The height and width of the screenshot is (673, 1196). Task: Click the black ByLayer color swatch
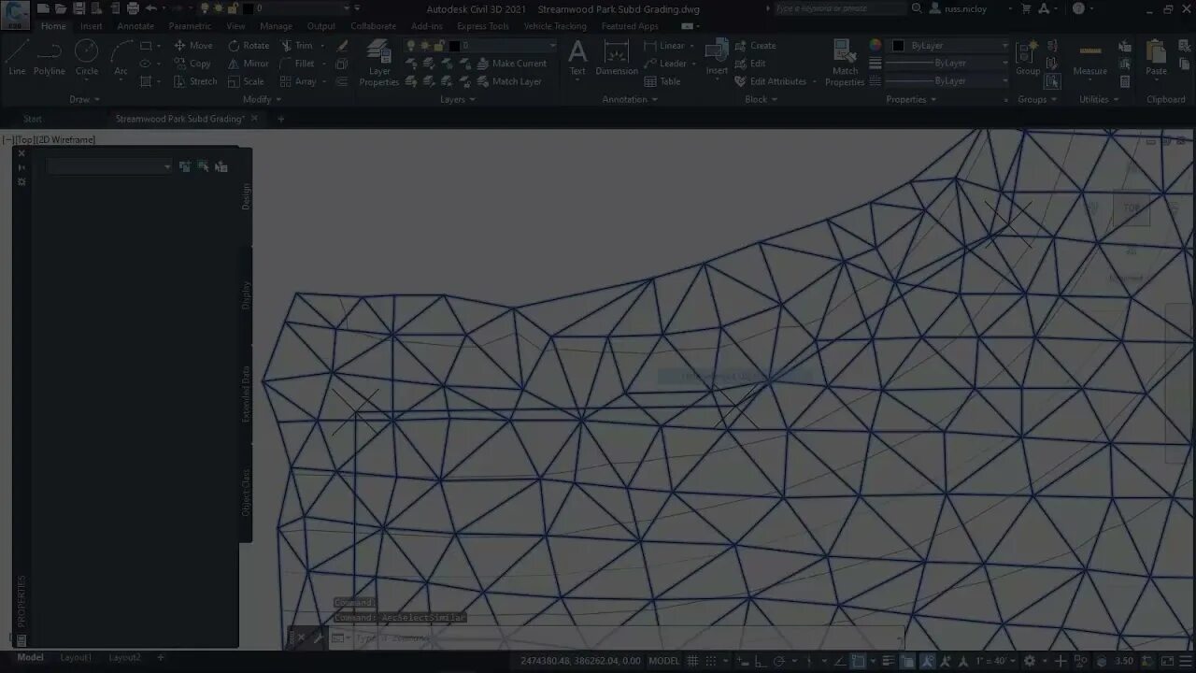pyautogui.click(x=899, y=45)
